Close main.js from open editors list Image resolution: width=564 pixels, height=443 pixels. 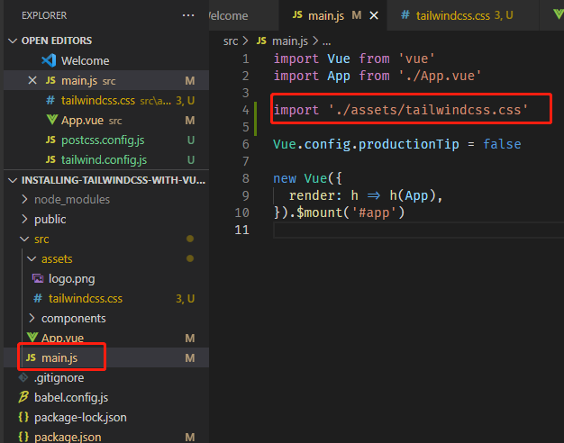point(32,80)
